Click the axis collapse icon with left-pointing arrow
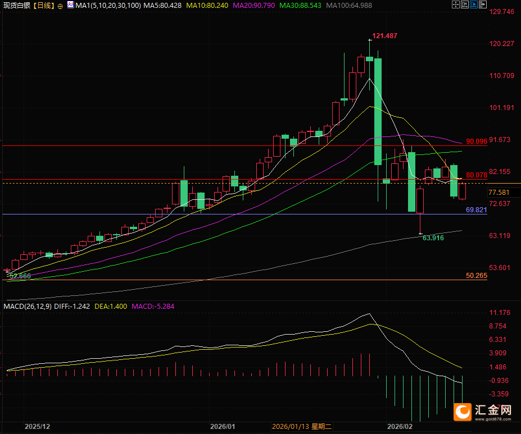 coord(464,4)
